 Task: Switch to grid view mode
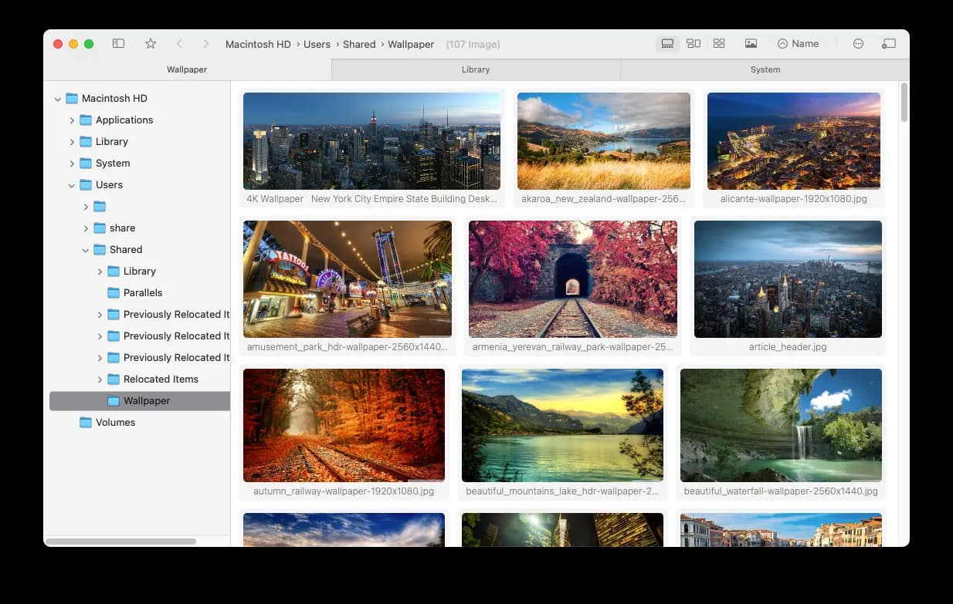click(x=719, y=44)
